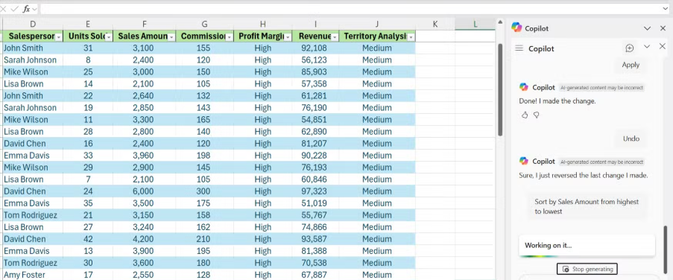The image size is (673, 280).
Task: Select column E header
Action: pyautogui.click(x=88, y=25)
